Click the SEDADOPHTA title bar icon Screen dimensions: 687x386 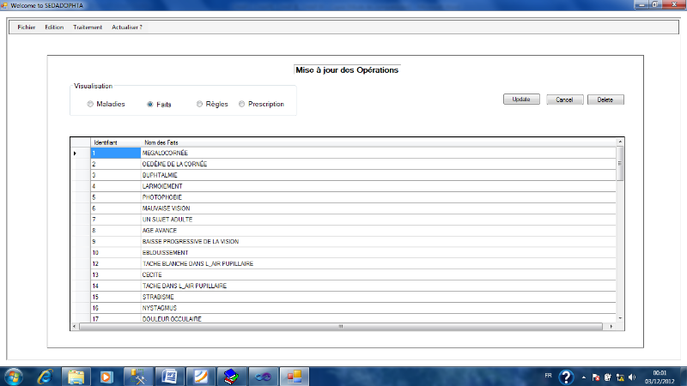[4, 5]
